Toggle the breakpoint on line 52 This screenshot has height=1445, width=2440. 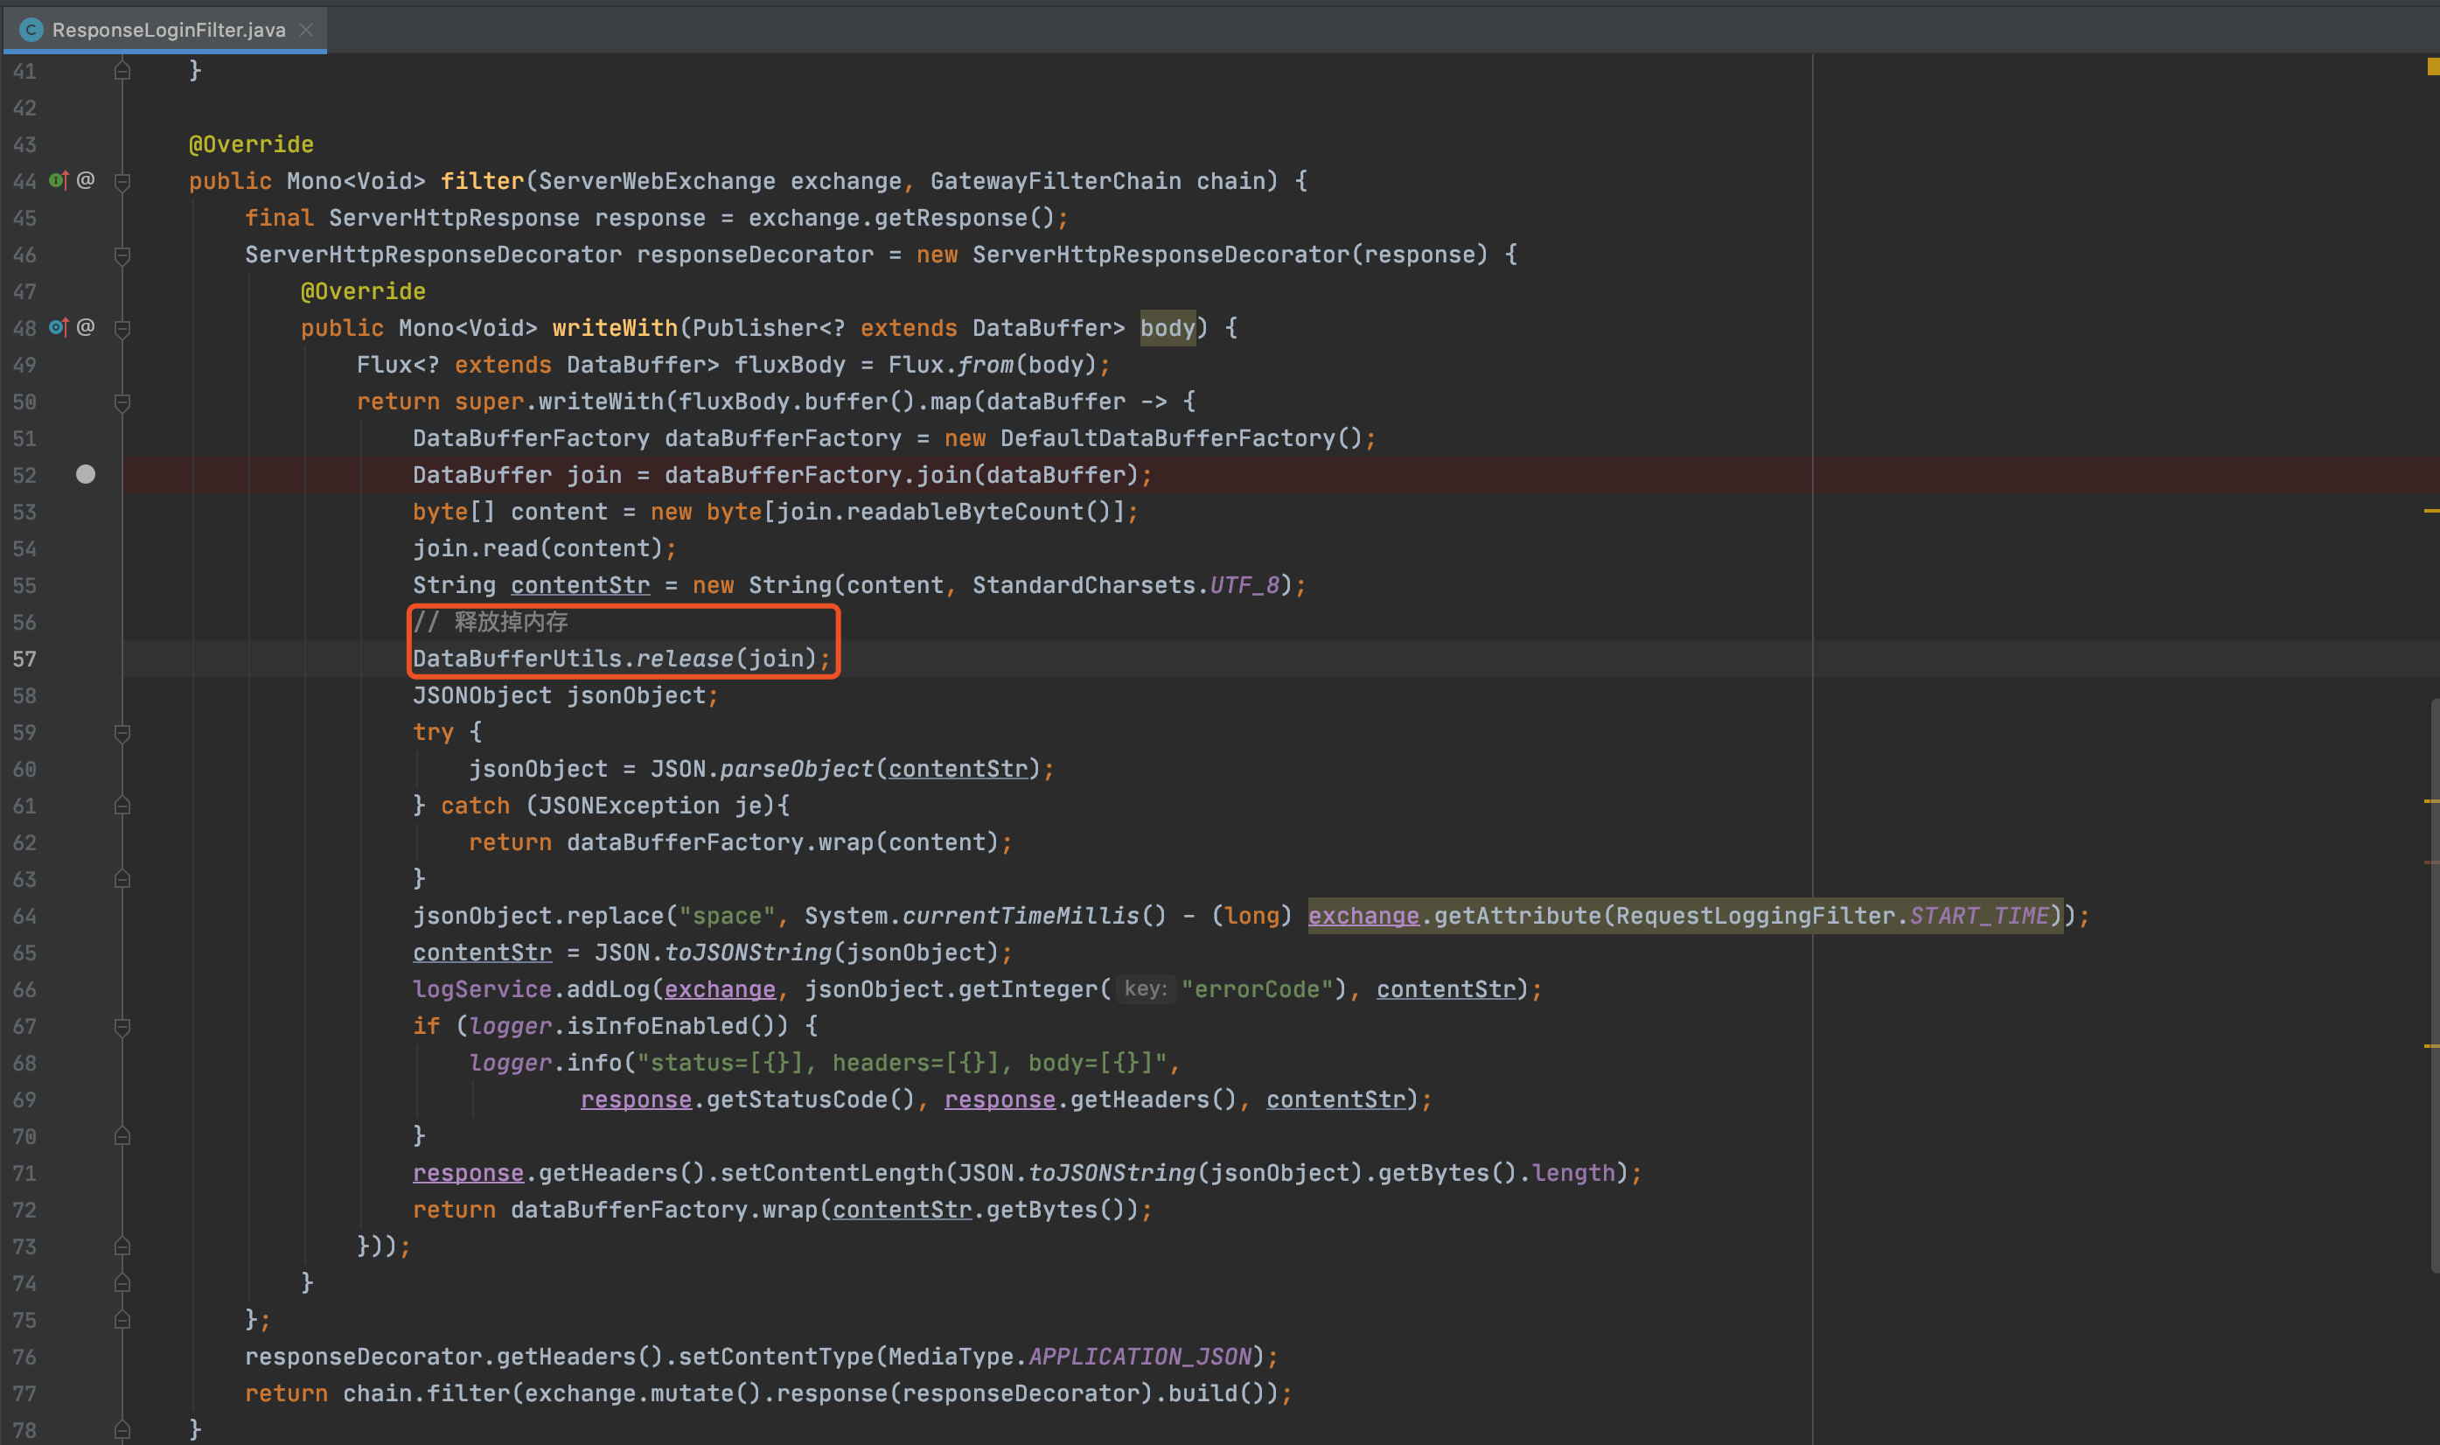click(x=86, y=474)
